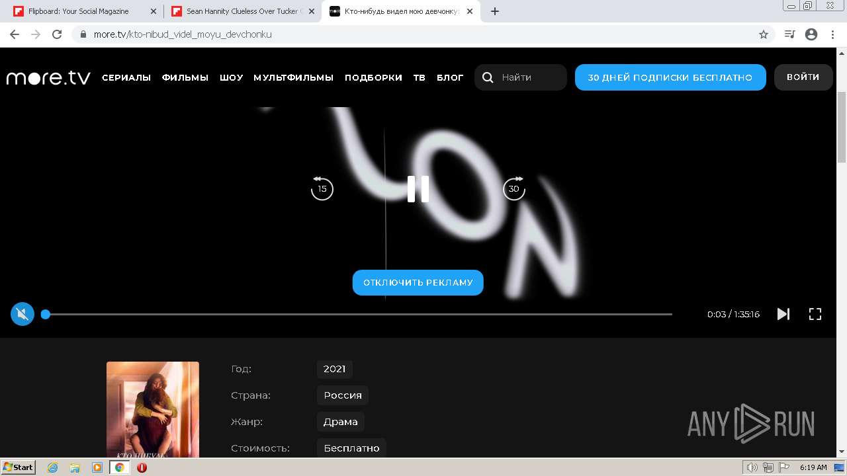Click 30 дней подписки бесплатно button
Screen dimensions: 847x476
coord(670,77)
